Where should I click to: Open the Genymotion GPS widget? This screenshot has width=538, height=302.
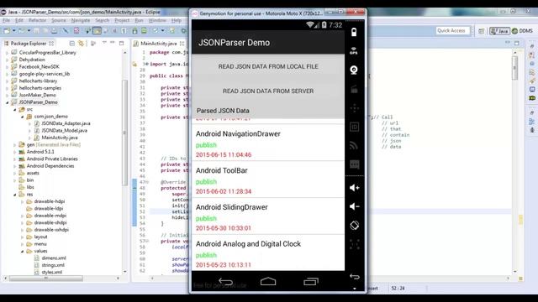coord(354,50)
